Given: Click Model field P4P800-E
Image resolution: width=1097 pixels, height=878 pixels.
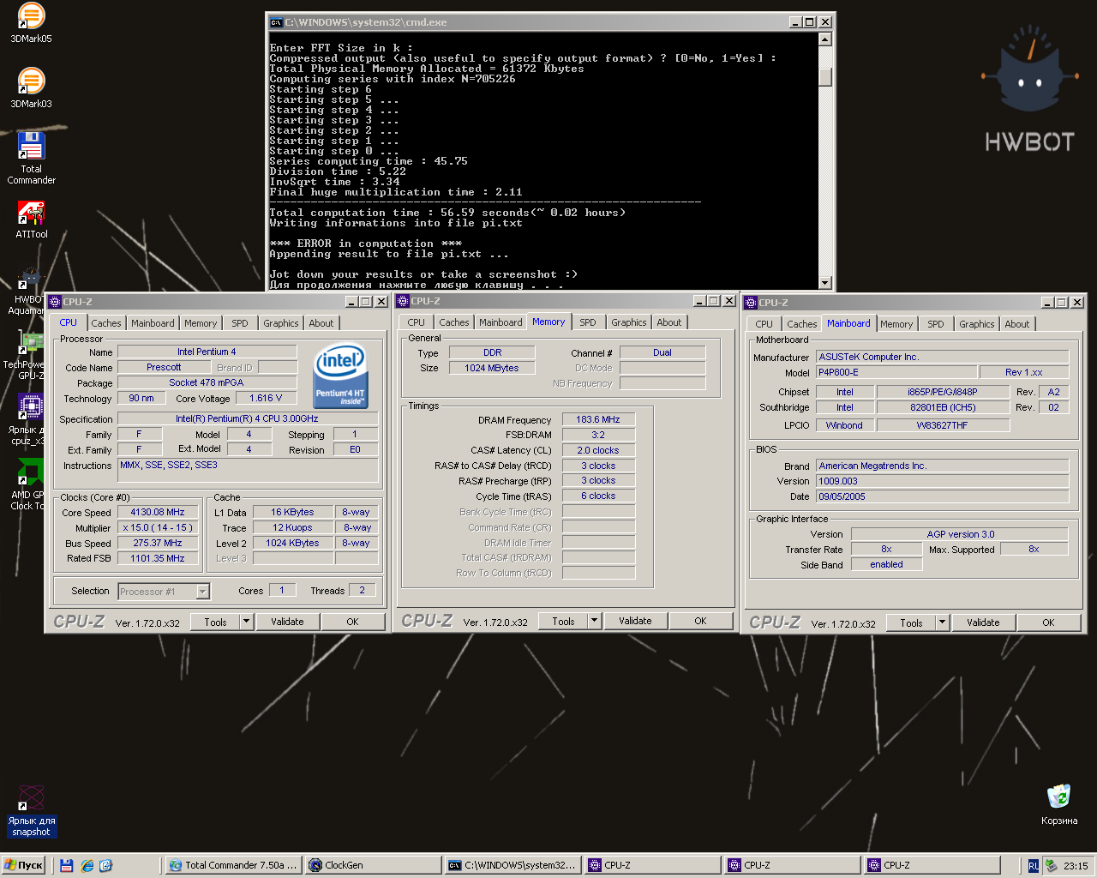Looking at the screenshot, I should pyautogui.click(x=896, y=372).
